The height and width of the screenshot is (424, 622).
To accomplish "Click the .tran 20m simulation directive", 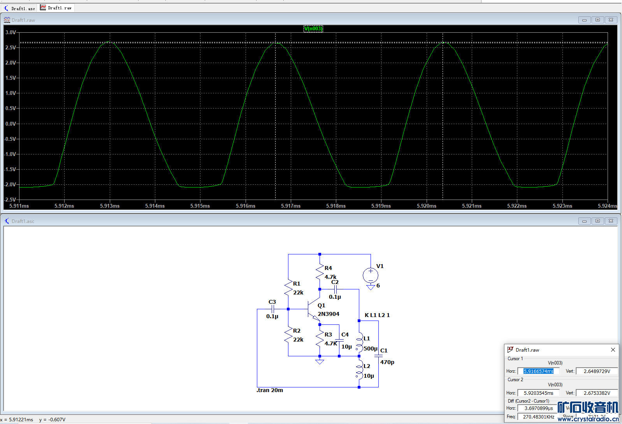I will pyautogui.click(x=270, y=390).
